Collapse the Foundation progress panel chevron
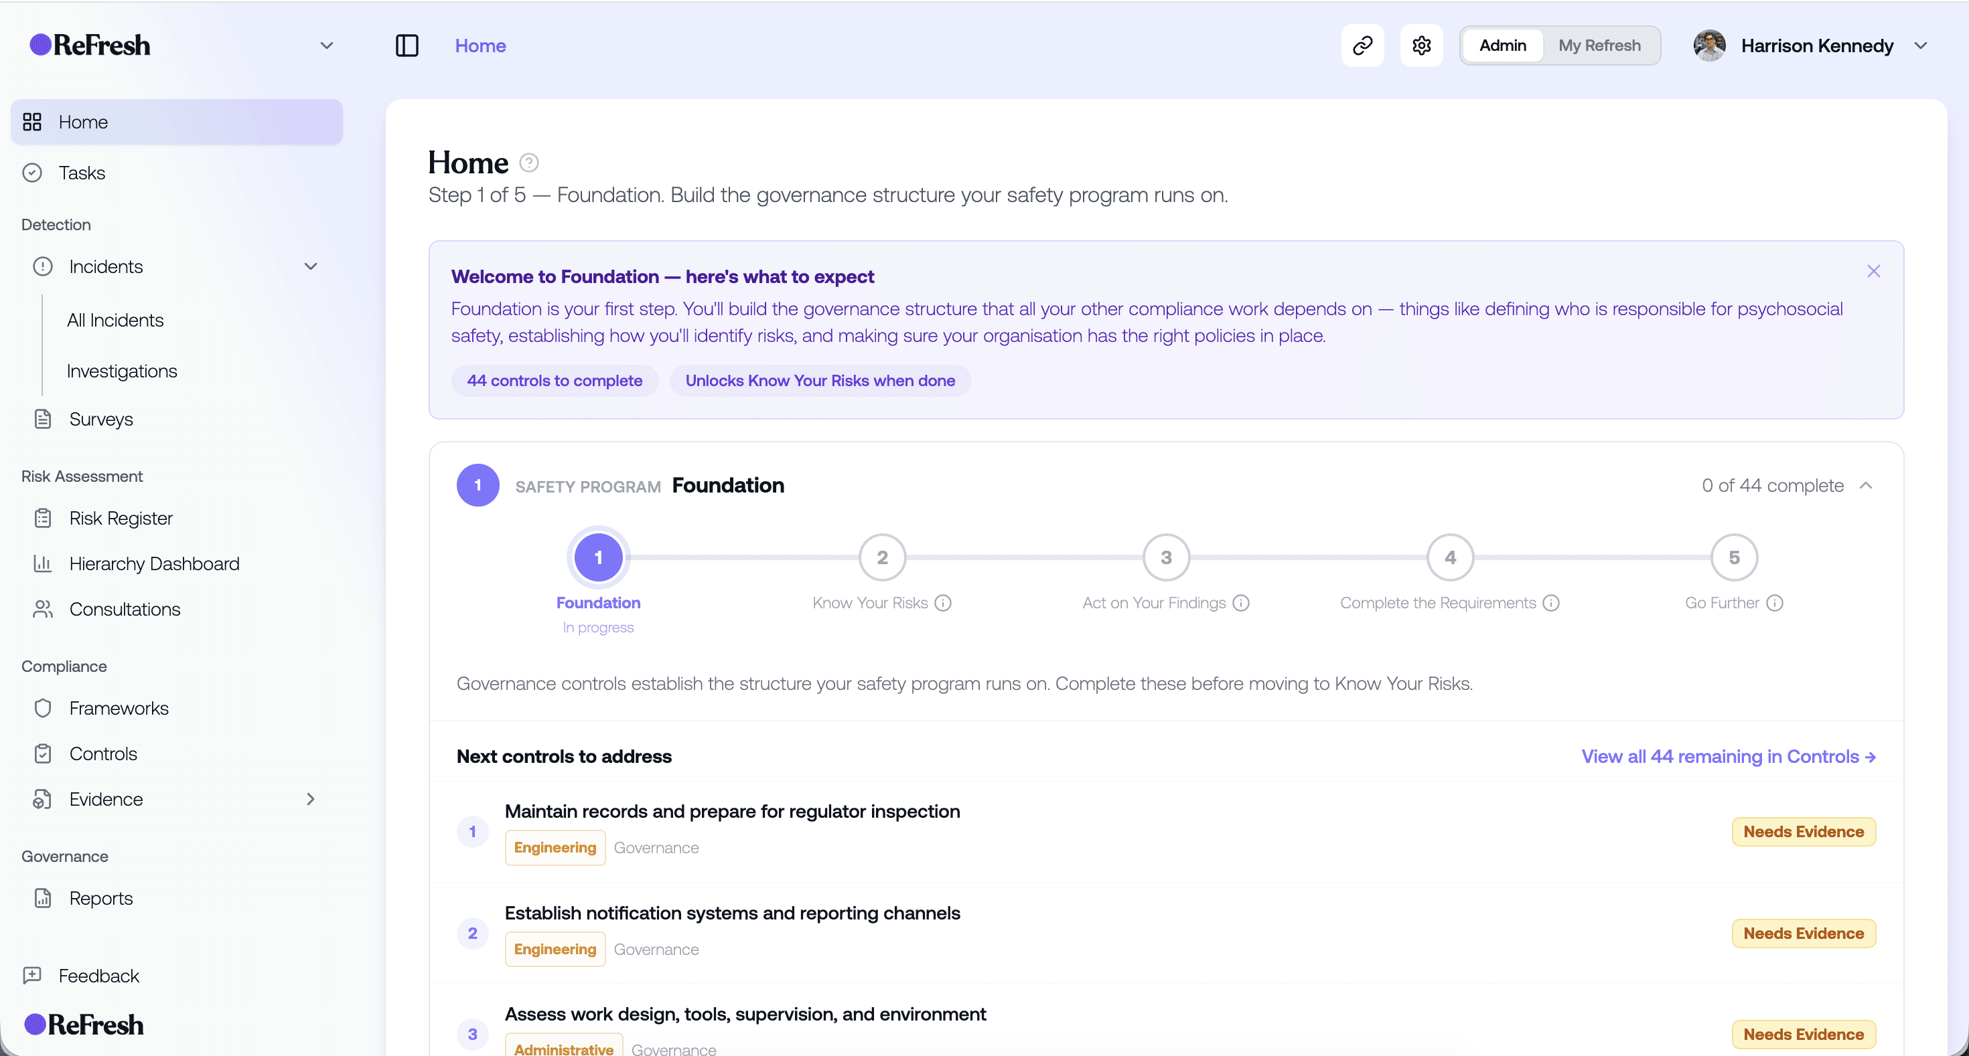Image resolution: width=1969 pixels, height=1056 pixels. coord(1867,485)
